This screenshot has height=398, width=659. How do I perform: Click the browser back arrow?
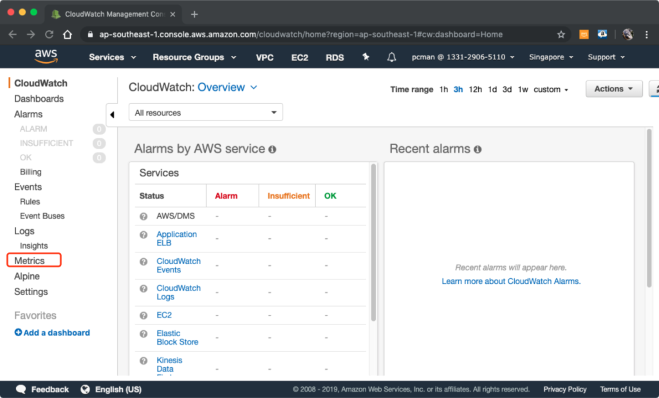tap(13, 35)
